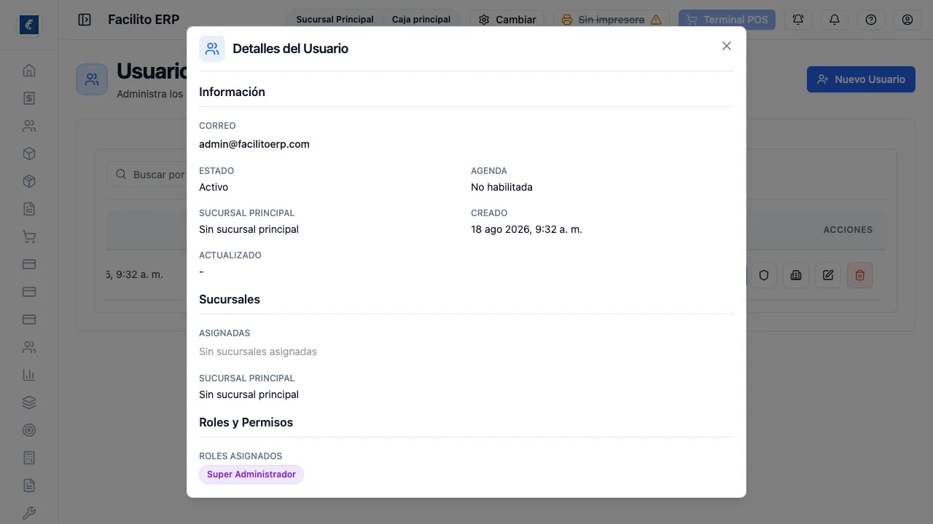Viewport: 933px width, 524px height.
Task: Open the ringing bell alerts icon
Action: tap(798, 20)
